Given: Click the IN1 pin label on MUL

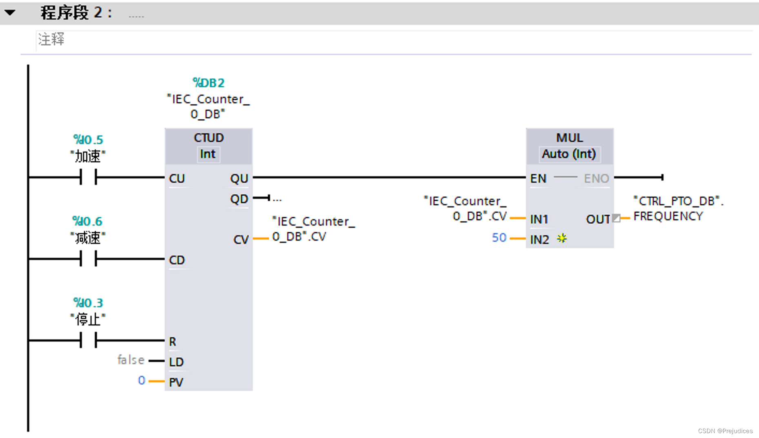Looking at the screenshot, I should pyautogui.click(x=539, y=219).
